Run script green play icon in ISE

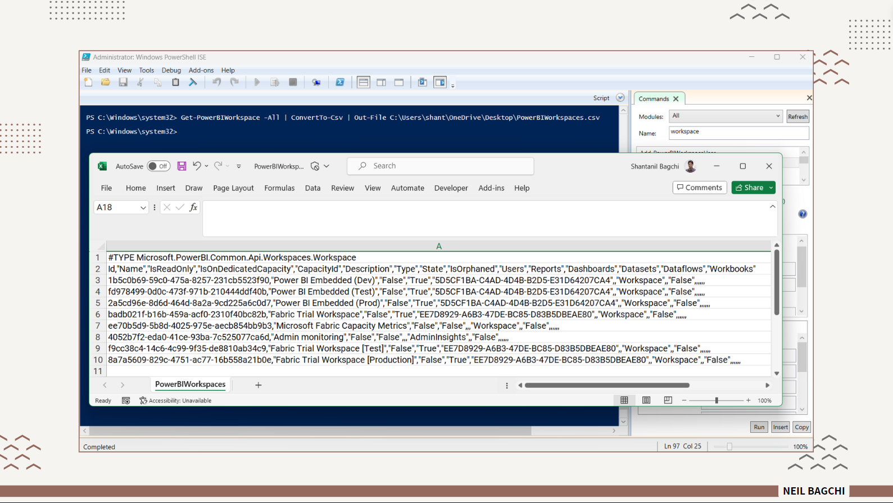click(x=257, y=83)
